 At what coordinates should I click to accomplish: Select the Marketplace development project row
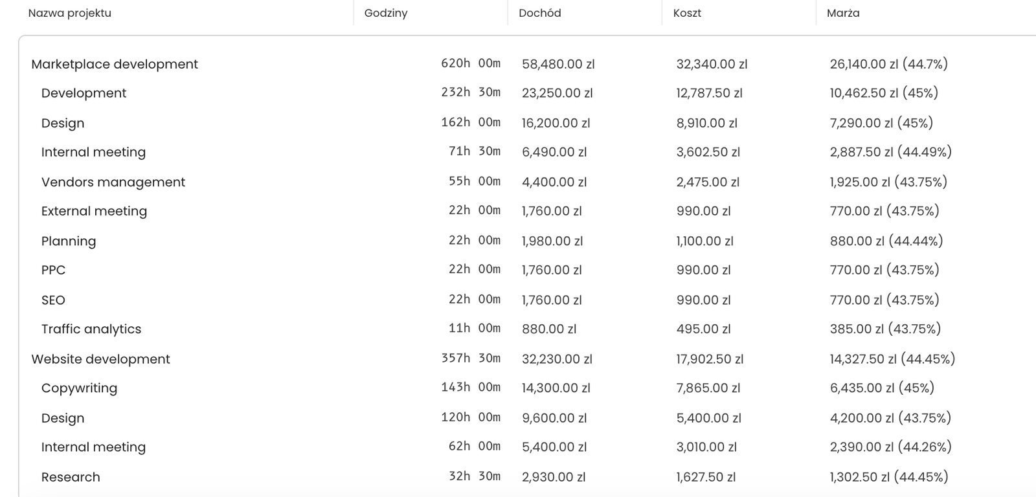coord(115,64)
